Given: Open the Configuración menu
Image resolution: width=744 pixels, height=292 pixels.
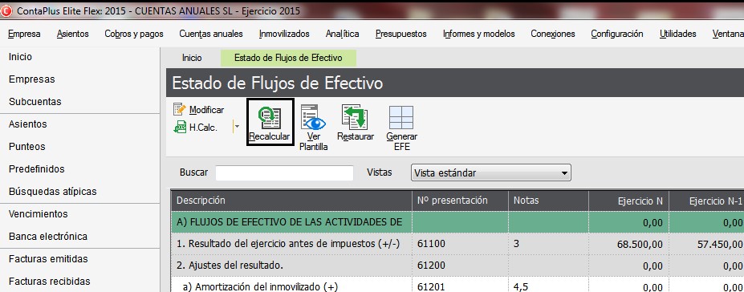Looking at the screenshot, I should pos(617,34).
